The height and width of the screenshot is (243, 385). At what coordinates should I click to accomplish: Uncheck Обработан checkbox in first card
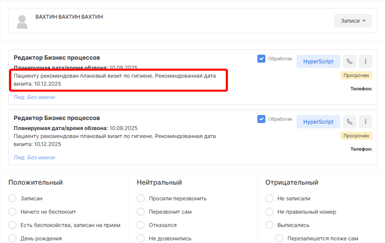[x=261, y=59]
